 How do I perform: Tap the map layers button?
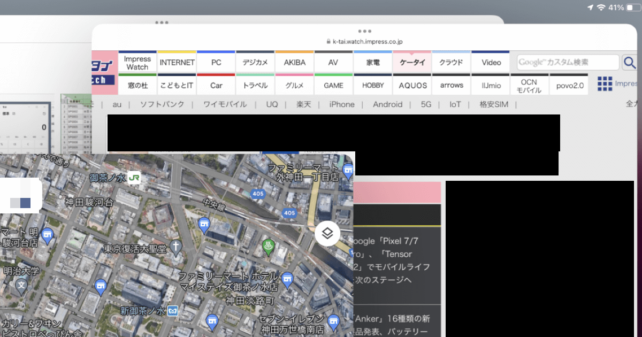[327, 233]
